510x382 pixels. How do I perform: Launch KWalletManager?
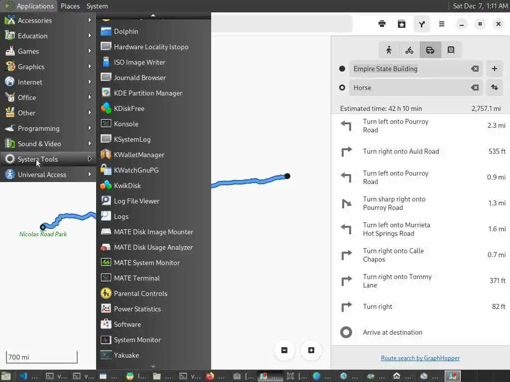[154, 155]
